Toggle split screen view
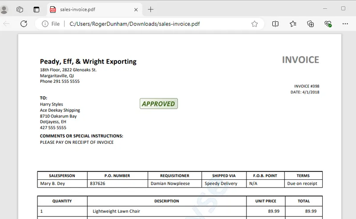The width and height of the screenshot is (356, 219). [275, 24]
